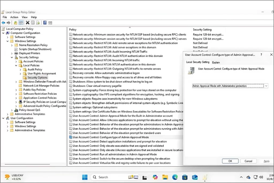
Task: Open Outlook from taskbar
Action: 195,177
